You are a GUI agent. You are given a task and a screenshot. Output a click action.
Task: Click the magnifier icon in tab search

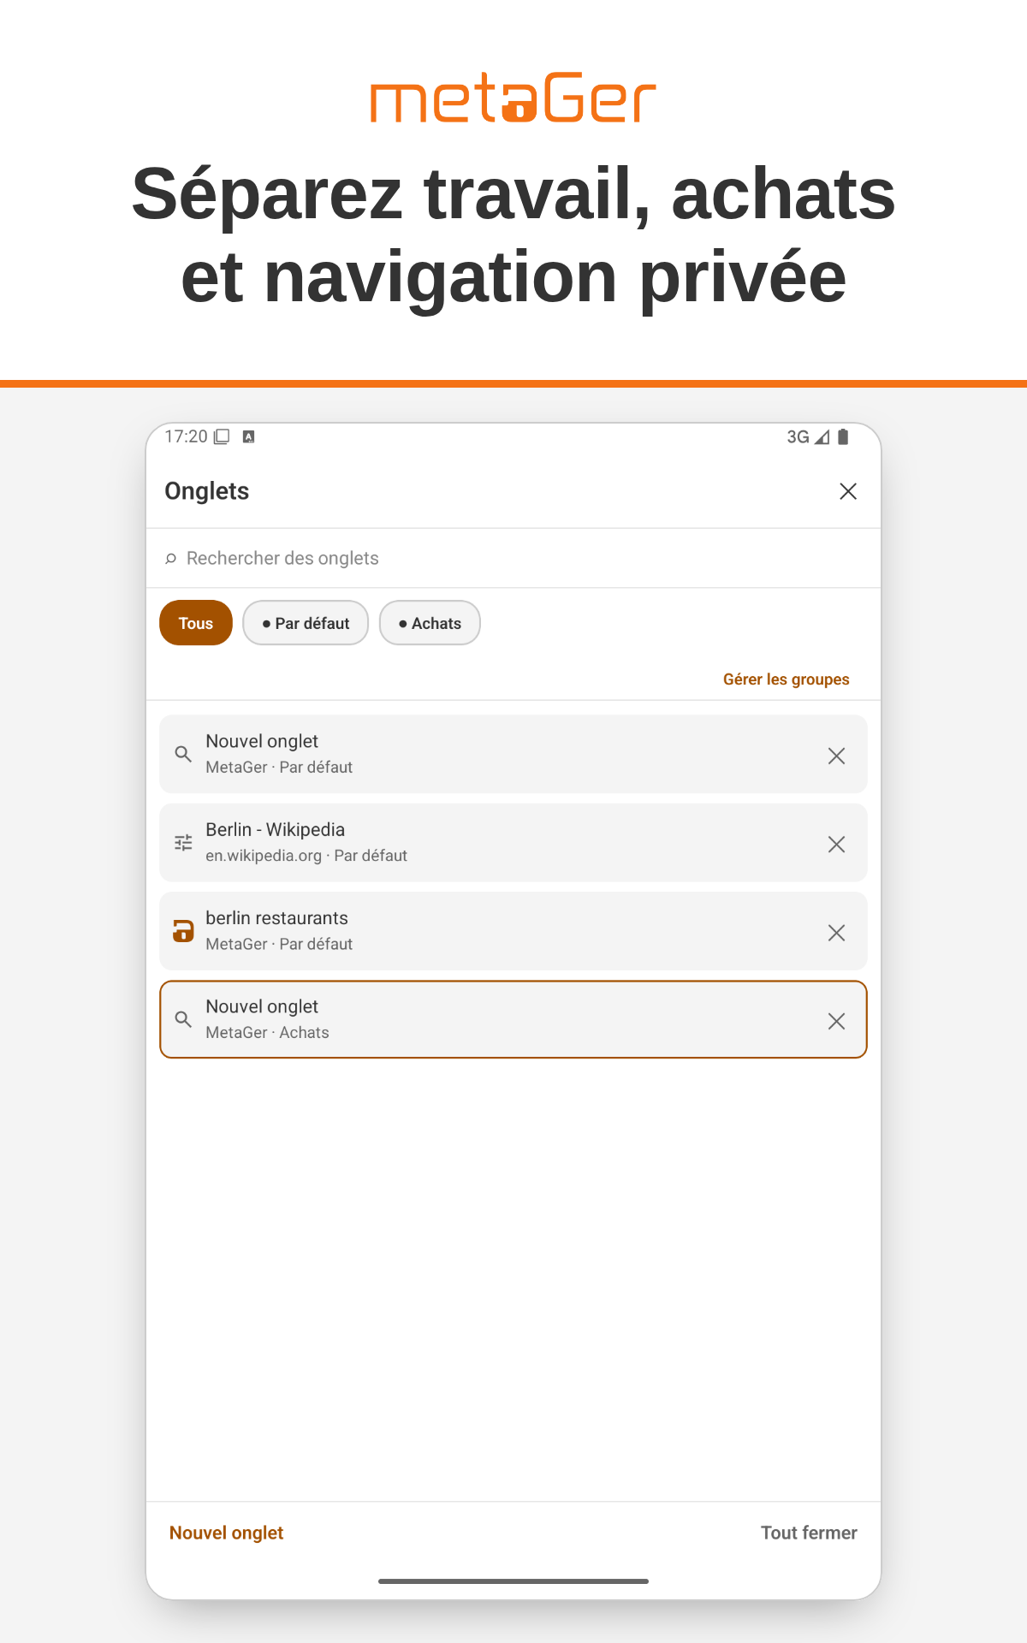[x=170, y=559]
